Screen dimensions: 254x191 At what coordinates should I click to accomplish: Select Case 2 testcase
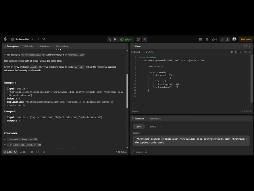152,127
